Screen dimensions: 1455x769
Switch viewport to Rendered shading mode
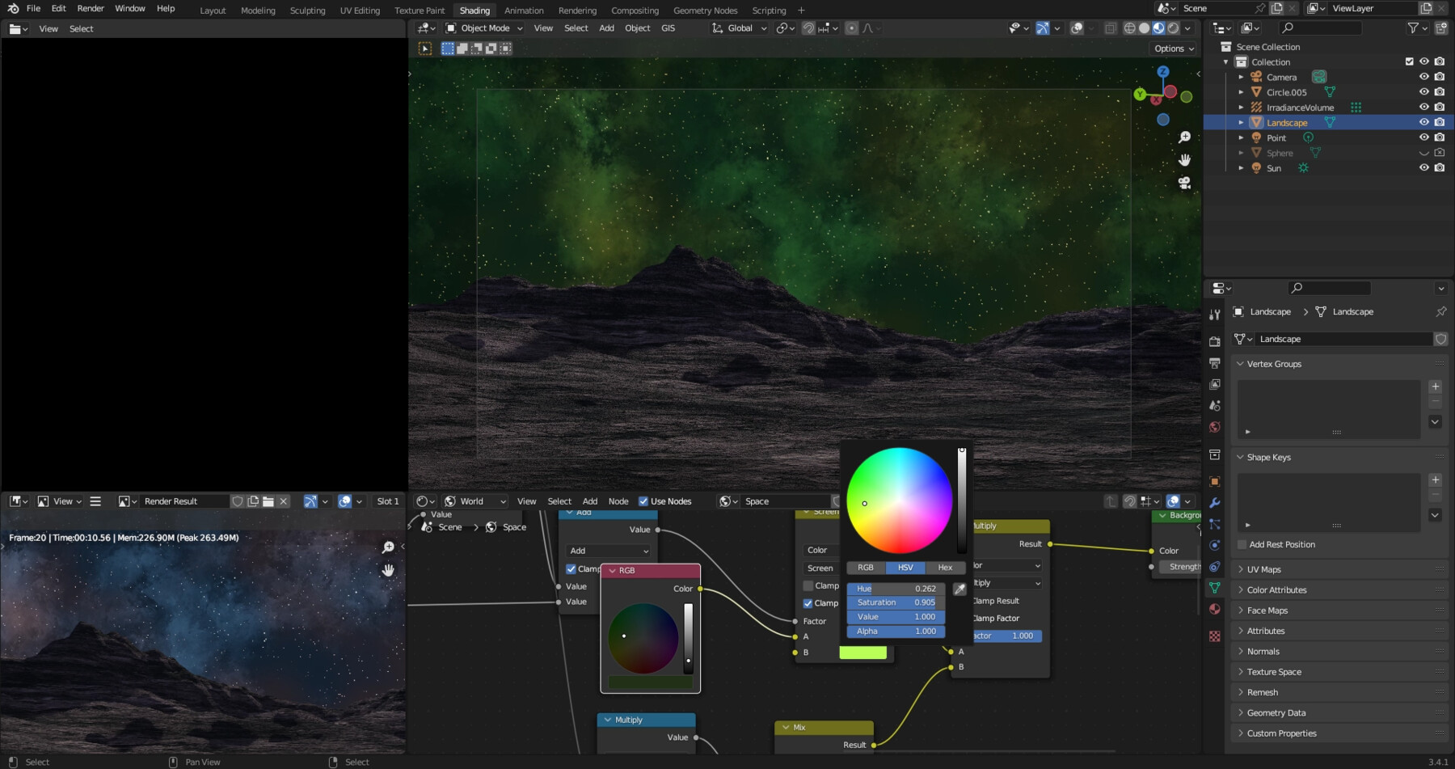[1173, 28]
